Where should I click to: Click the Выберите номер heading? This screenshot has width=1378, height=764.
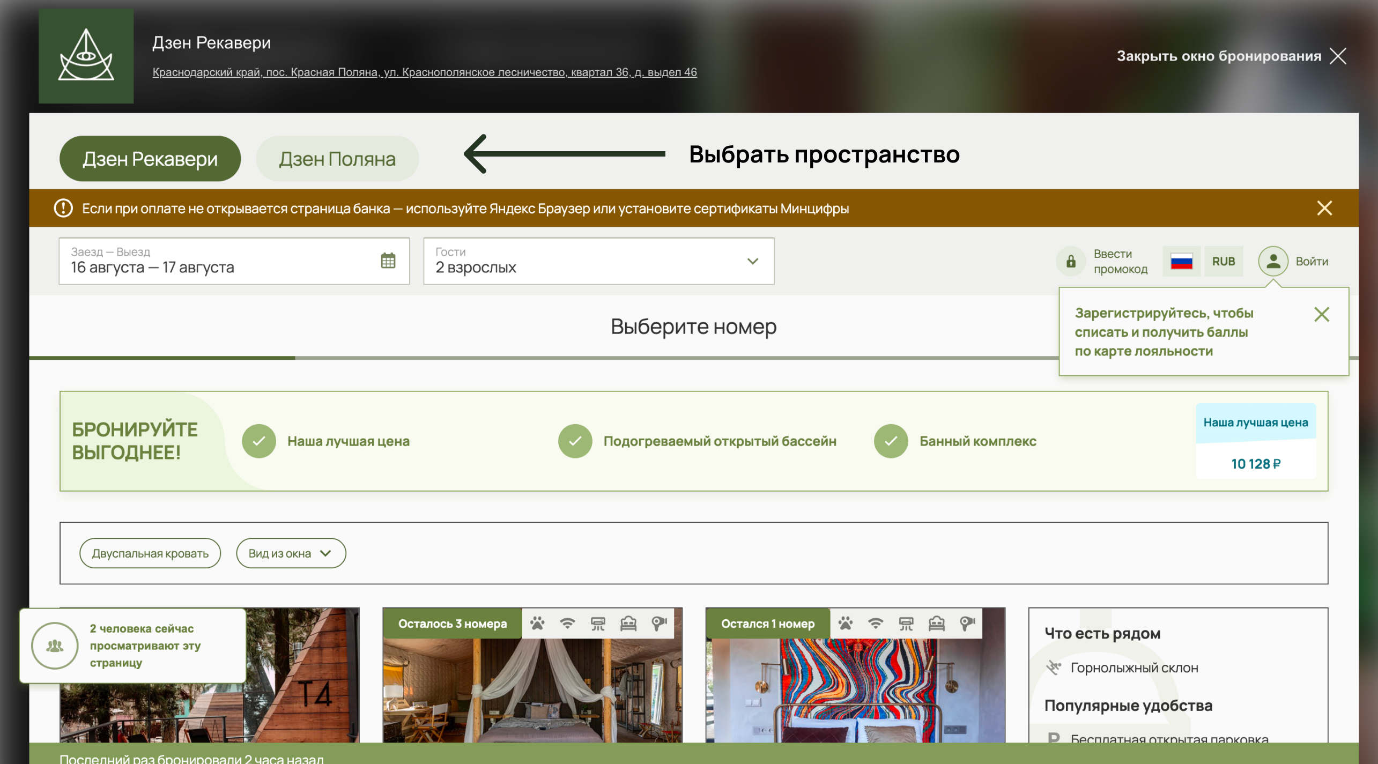pos(694,326)
